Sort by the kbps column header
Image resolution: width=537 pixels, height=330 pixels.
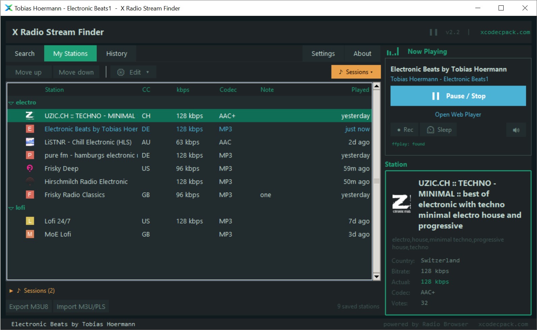tap(183, 90)
